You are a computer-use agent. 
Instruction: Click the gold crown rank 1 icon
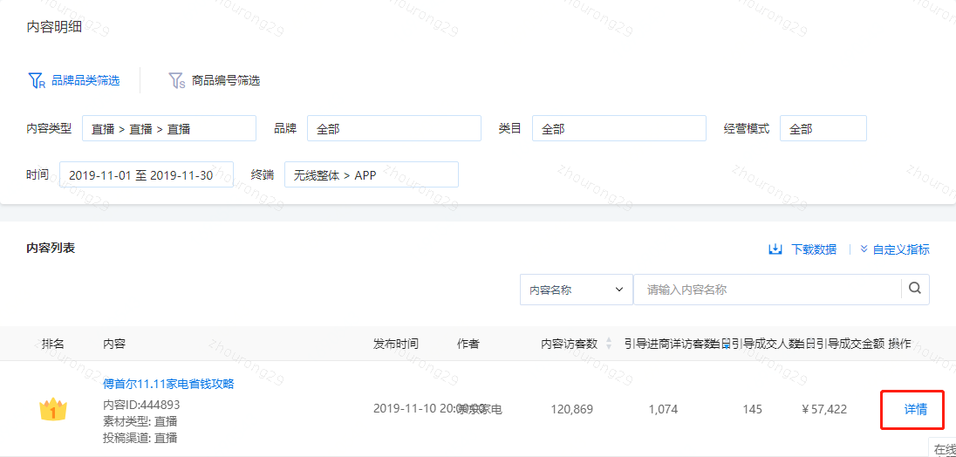[53, 410]
